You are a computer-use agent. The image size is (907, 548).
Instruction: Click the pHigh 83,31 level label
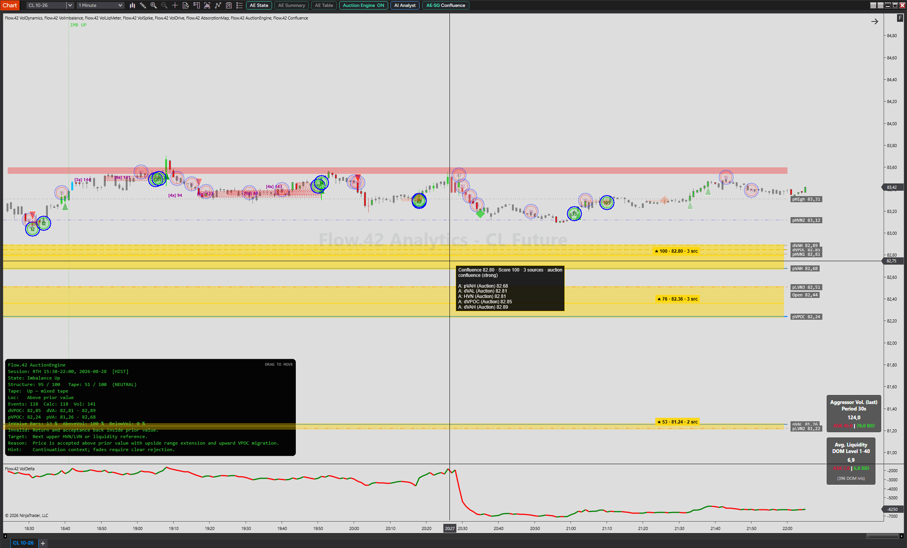tap(806, 199)
